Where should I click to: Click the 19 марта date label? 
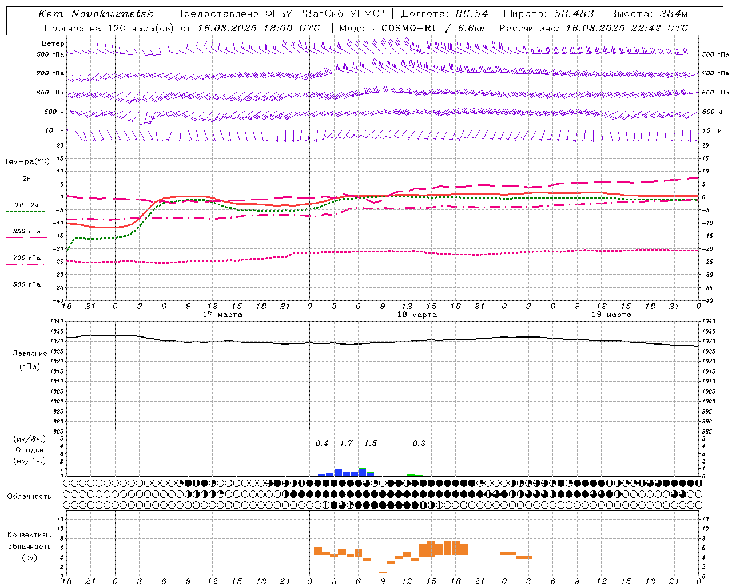click(612, 315)
